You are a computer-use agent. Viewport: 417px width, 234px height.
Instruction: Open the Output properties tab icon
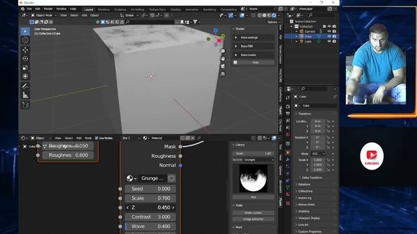[x=288, y=114]
